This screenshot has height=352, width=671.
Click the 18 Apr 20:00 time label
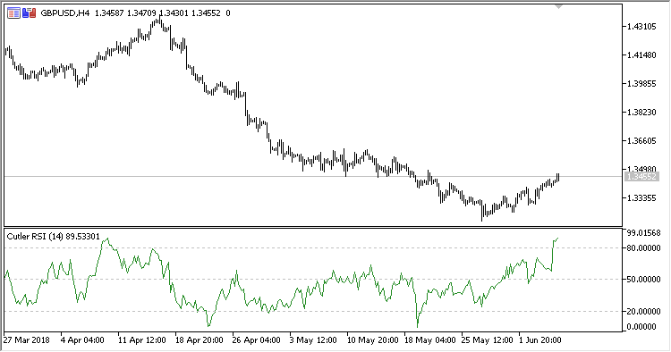coord(199,340)
